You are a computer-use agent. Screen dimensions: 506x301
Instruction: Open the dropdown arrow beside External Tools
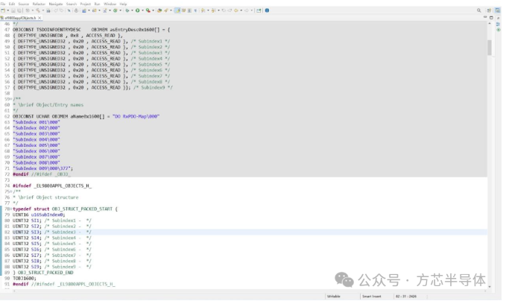pyautogui.click(x=153, y=10)
